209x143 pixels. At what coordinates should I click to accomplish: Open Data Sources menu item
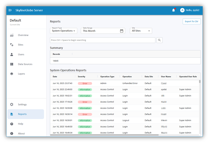(x=26, y=64)
